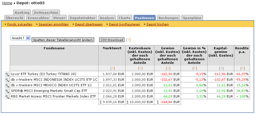
Task: Click the 15,16% annual return cell
Action: click(x=242, y=85)
